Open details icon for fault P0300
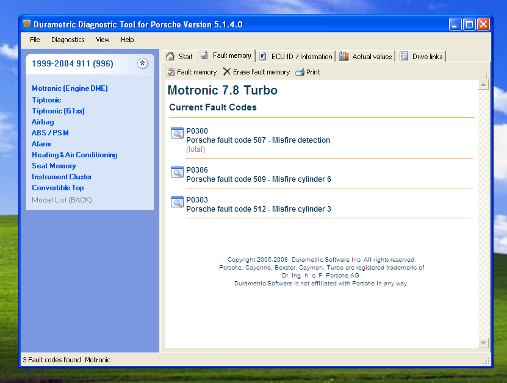Viewport: 507px width, 383px height. (177, 133)
